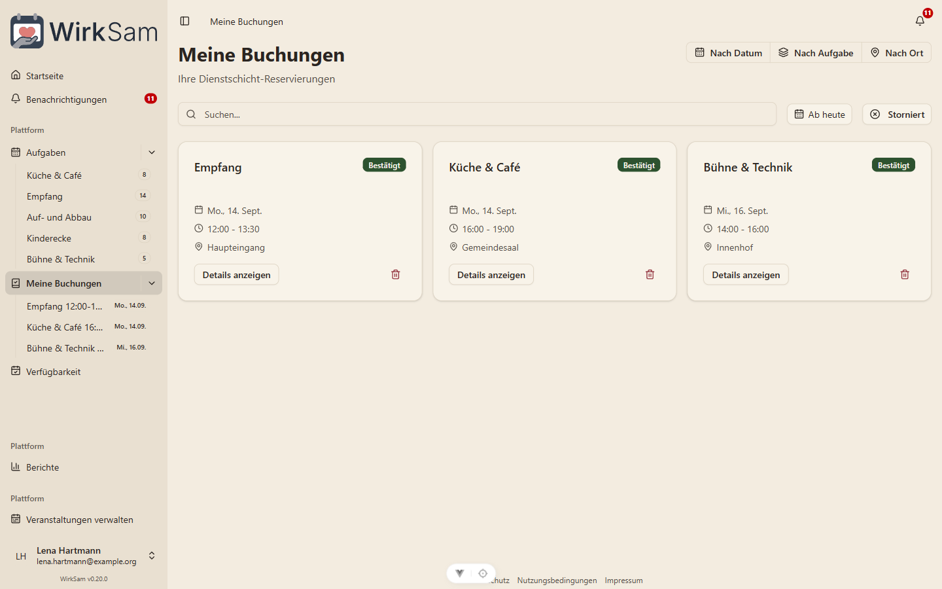Toggle the Storniert filter

tap(897, 115)
